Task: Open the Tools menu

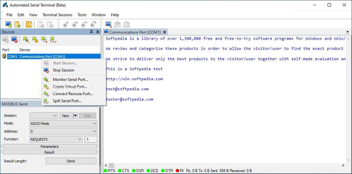Action: click(82, 15)
